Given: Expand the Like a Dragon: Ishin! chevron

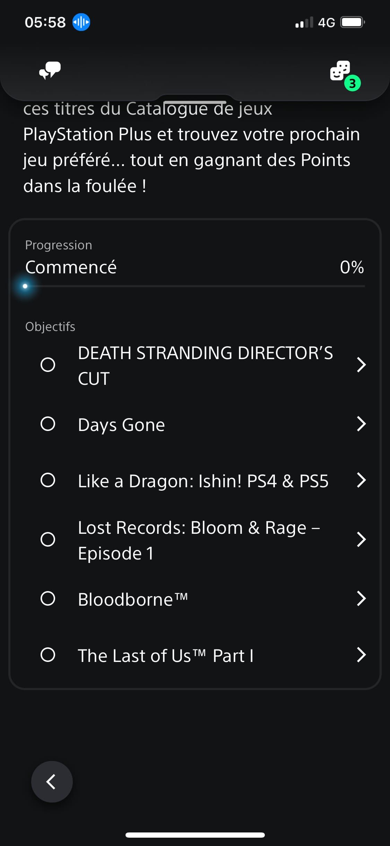Looking at the screenshot, I should [361, 480].
